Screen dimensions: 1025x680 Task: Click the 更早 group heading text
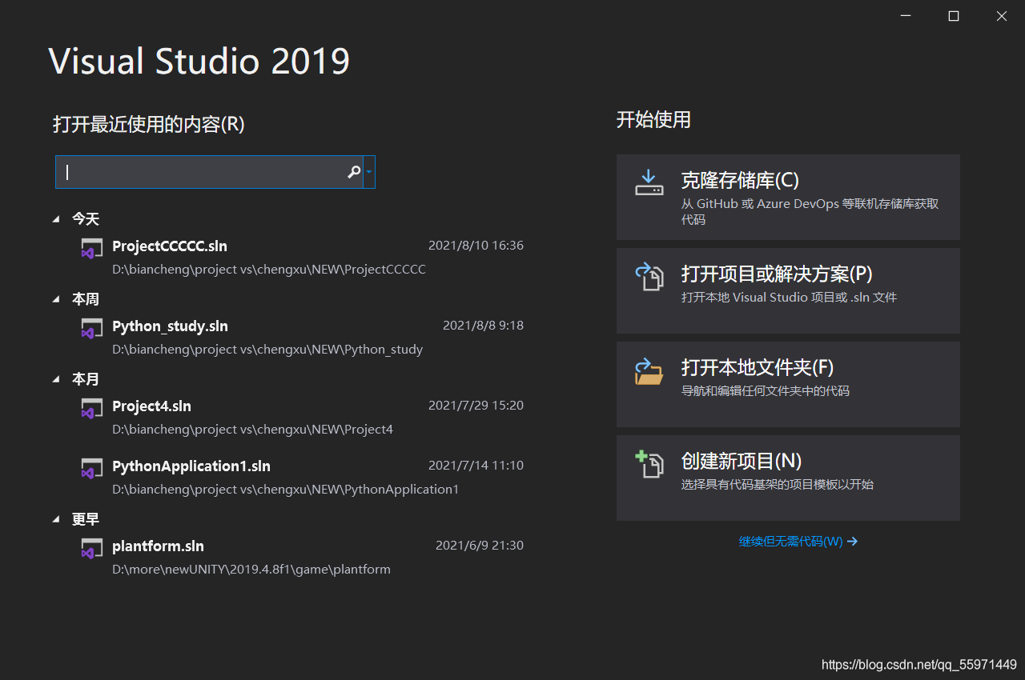(x=86, y=518)
